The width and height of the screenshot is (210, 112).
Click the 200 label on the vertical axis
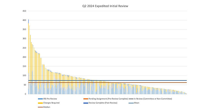click(x=24, y=57)
